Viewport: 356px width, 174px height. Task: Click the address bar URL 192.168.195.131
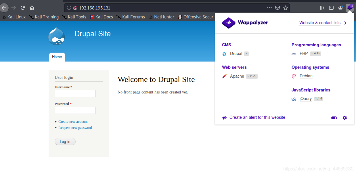tap(95, 8)
